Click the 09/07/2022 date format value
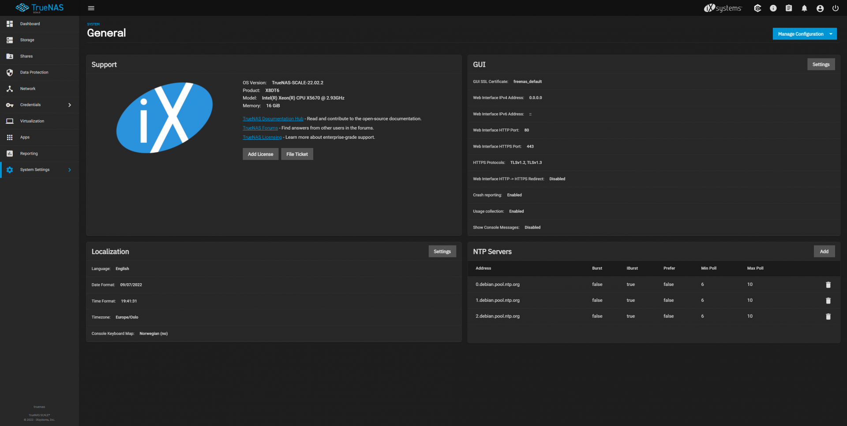The width and height of the screenshot is (847, 426). tap(131, 285)
